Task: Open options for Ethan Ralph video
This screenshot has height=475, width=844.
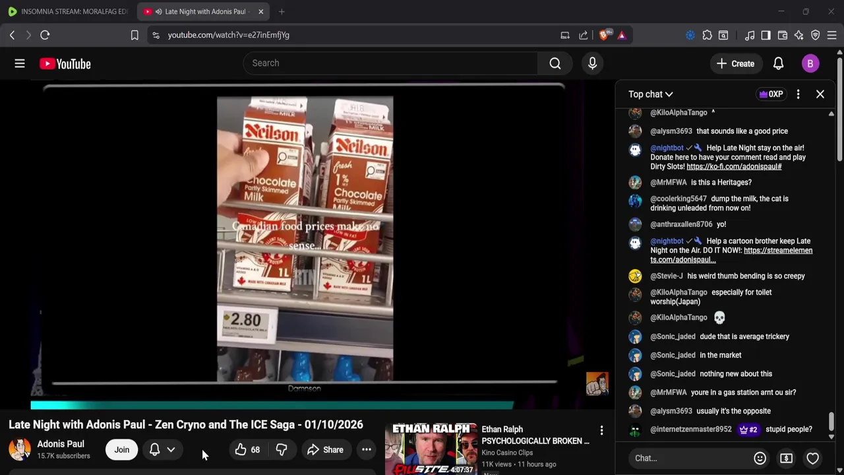Action: pos(601,431)
